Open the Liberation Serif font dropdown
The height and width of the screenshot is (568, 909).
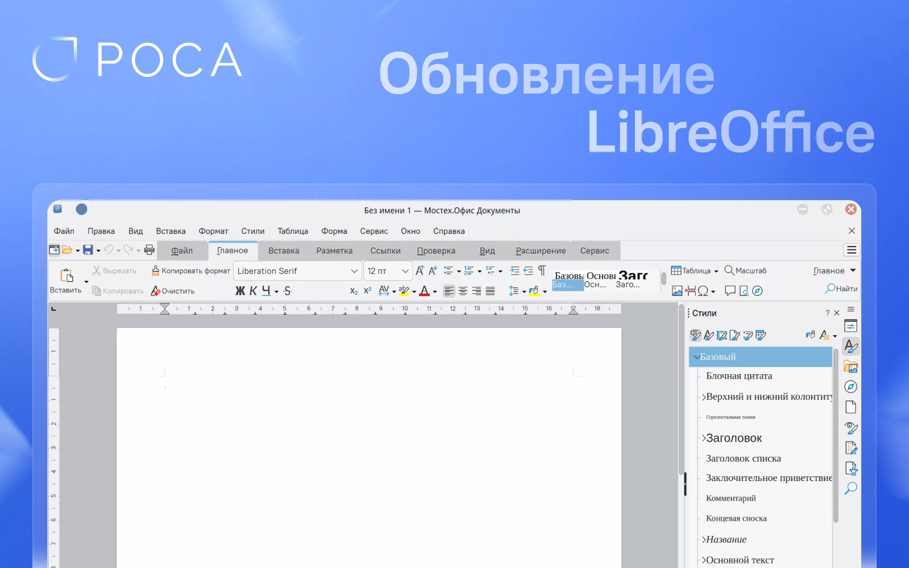(354, 271)
